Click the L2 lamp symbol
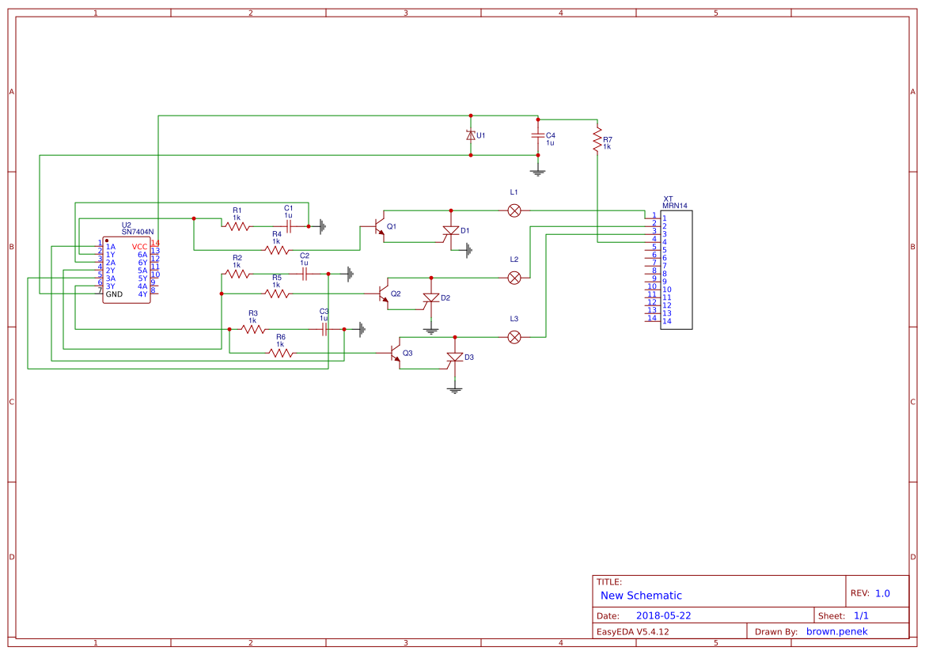The height and width of the screenshot is (655, 925). pyautogui.click(x=514, y=277)
